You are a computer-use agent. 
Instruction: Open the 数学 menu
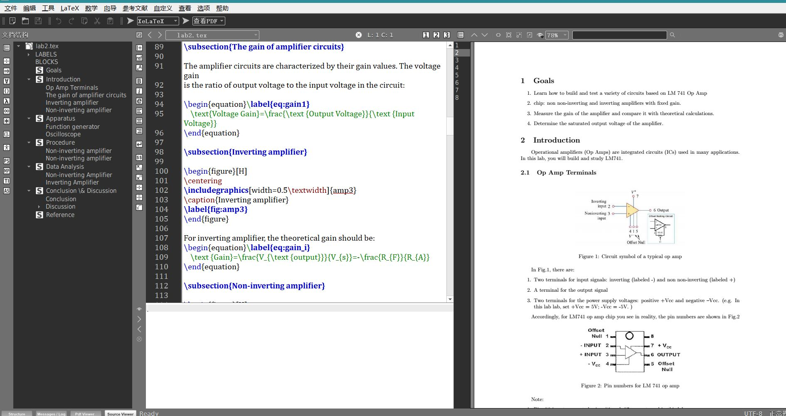(91, 8)
